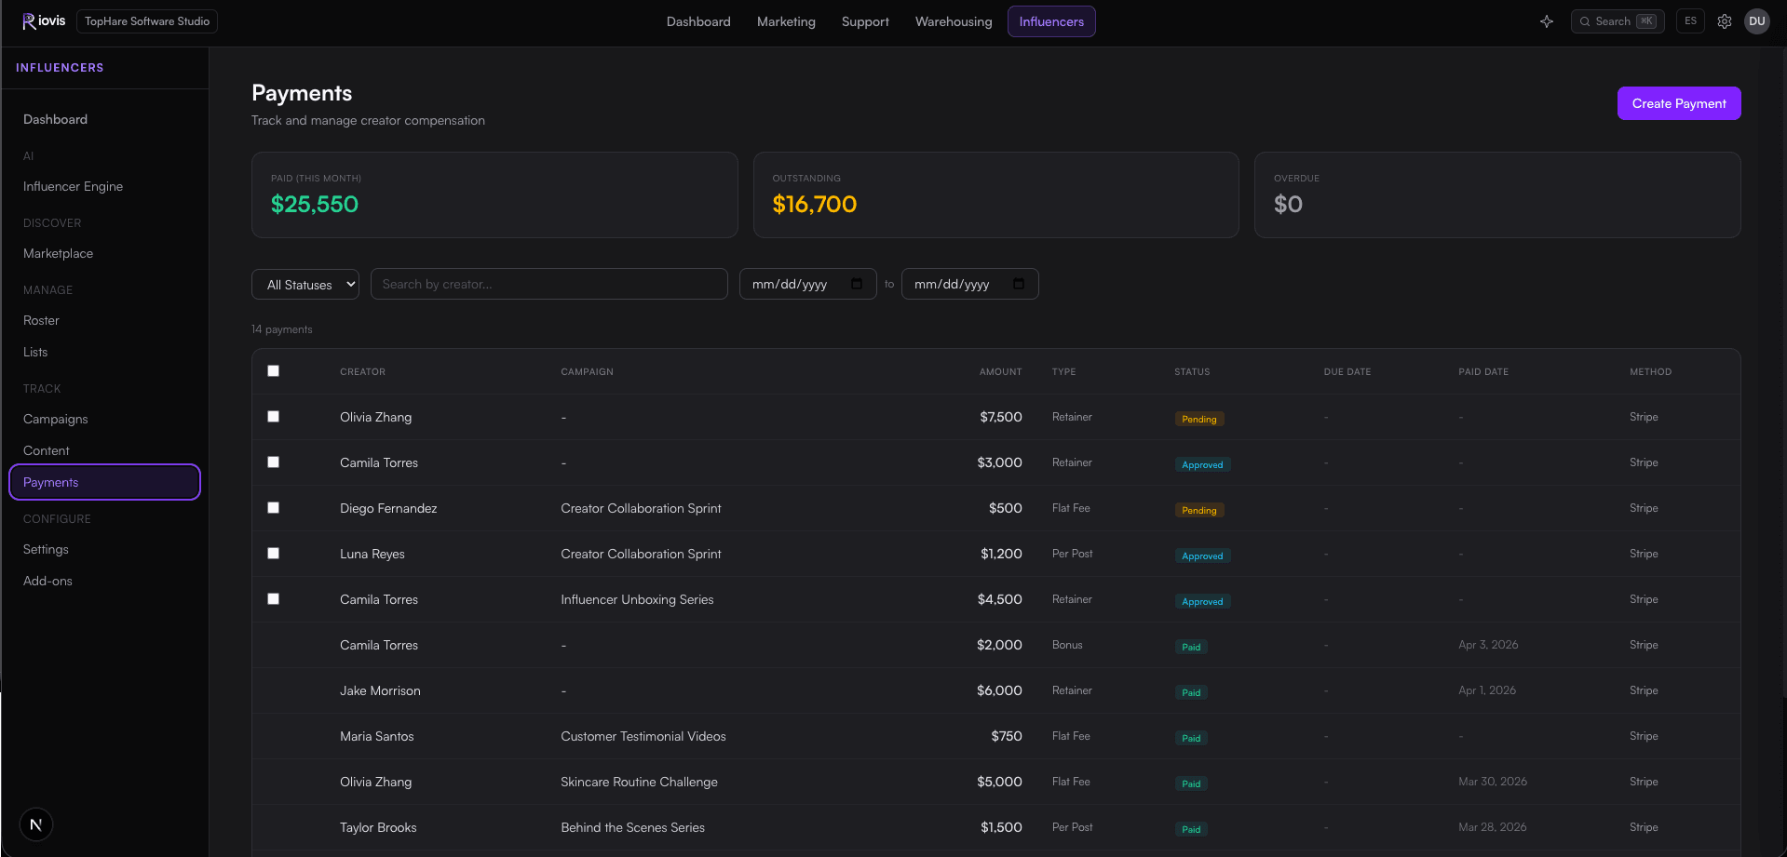
Task: Click the Taylor Brooks creator name
Action: (378, 827)
